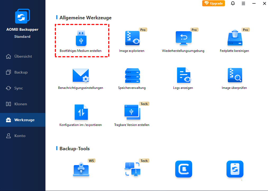Switch to Übersicht in sidebar
This screenshot has height=191, width=268.
pos(23,56)
